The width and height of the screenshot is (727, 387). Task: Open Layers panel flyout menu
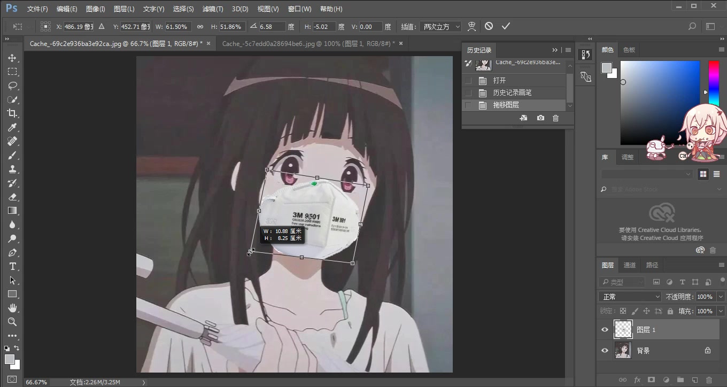tap(721, 265)
